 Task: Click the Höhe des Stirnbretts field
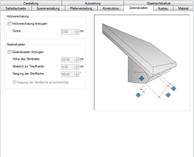click(x=68, y=60)
